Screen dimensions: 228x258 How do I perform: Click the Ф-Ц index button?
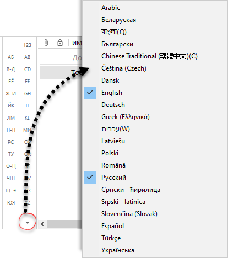[x=11, y=166]
